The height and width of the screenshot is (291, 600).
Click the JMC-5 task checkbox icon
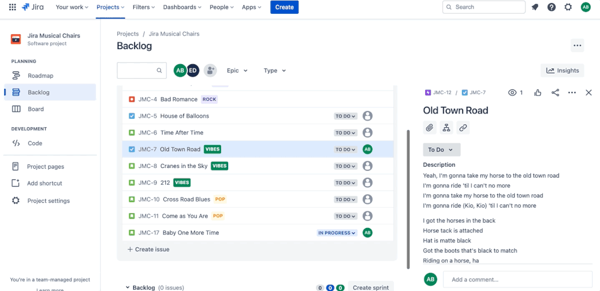point(132,116)
